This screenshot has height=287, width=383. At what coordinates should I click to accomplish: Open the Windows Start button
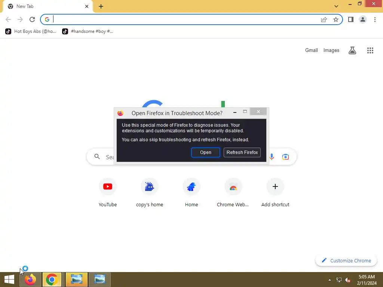pyautogui.click(x=9, y=280)
